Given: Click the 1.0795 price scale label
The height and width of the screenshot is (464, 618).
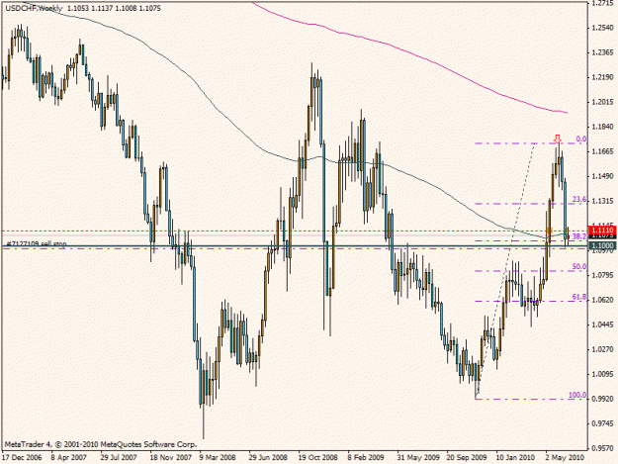Looking at the screenshot, I should pos(603,275).
